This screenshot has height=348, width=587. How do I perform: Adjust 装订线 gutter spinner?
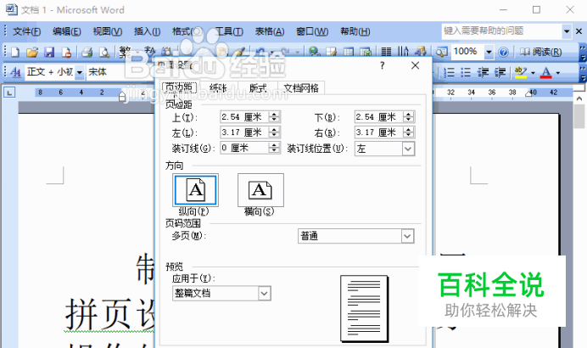click(274, 148)
